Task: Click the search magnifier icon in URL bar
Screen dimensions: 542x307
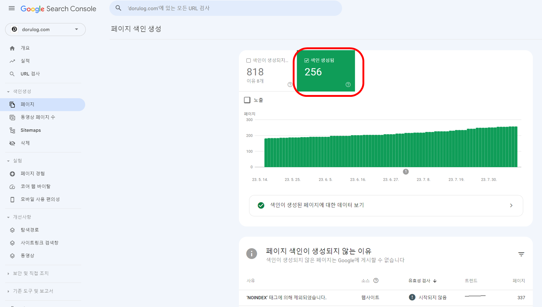Action: [x=118, y=8]
